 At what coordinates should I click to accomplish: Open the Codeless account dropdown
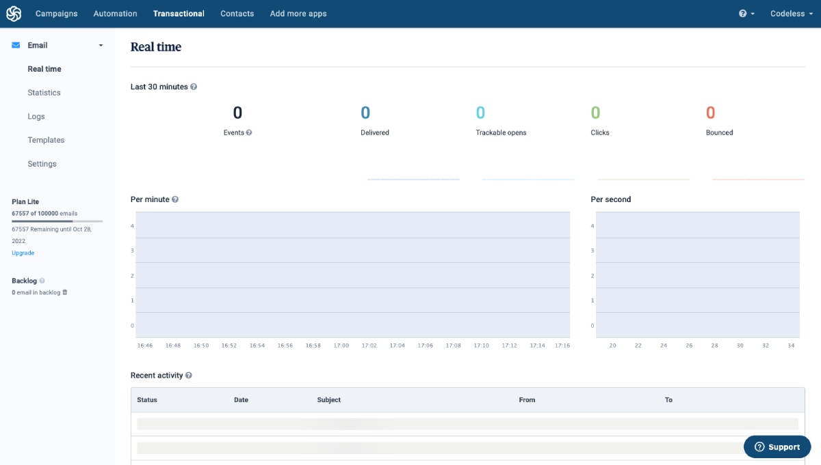tap(790, 13)
